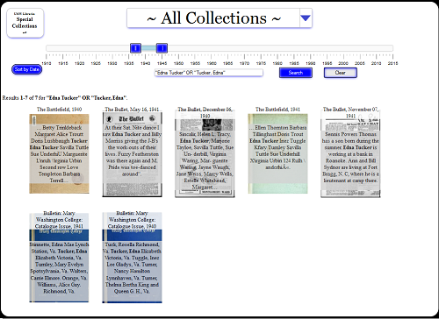The width and height of the screenshot is (439, 319).
Task: Open the All Collections dropdown arrow
Action: click(x=306, y=18)
